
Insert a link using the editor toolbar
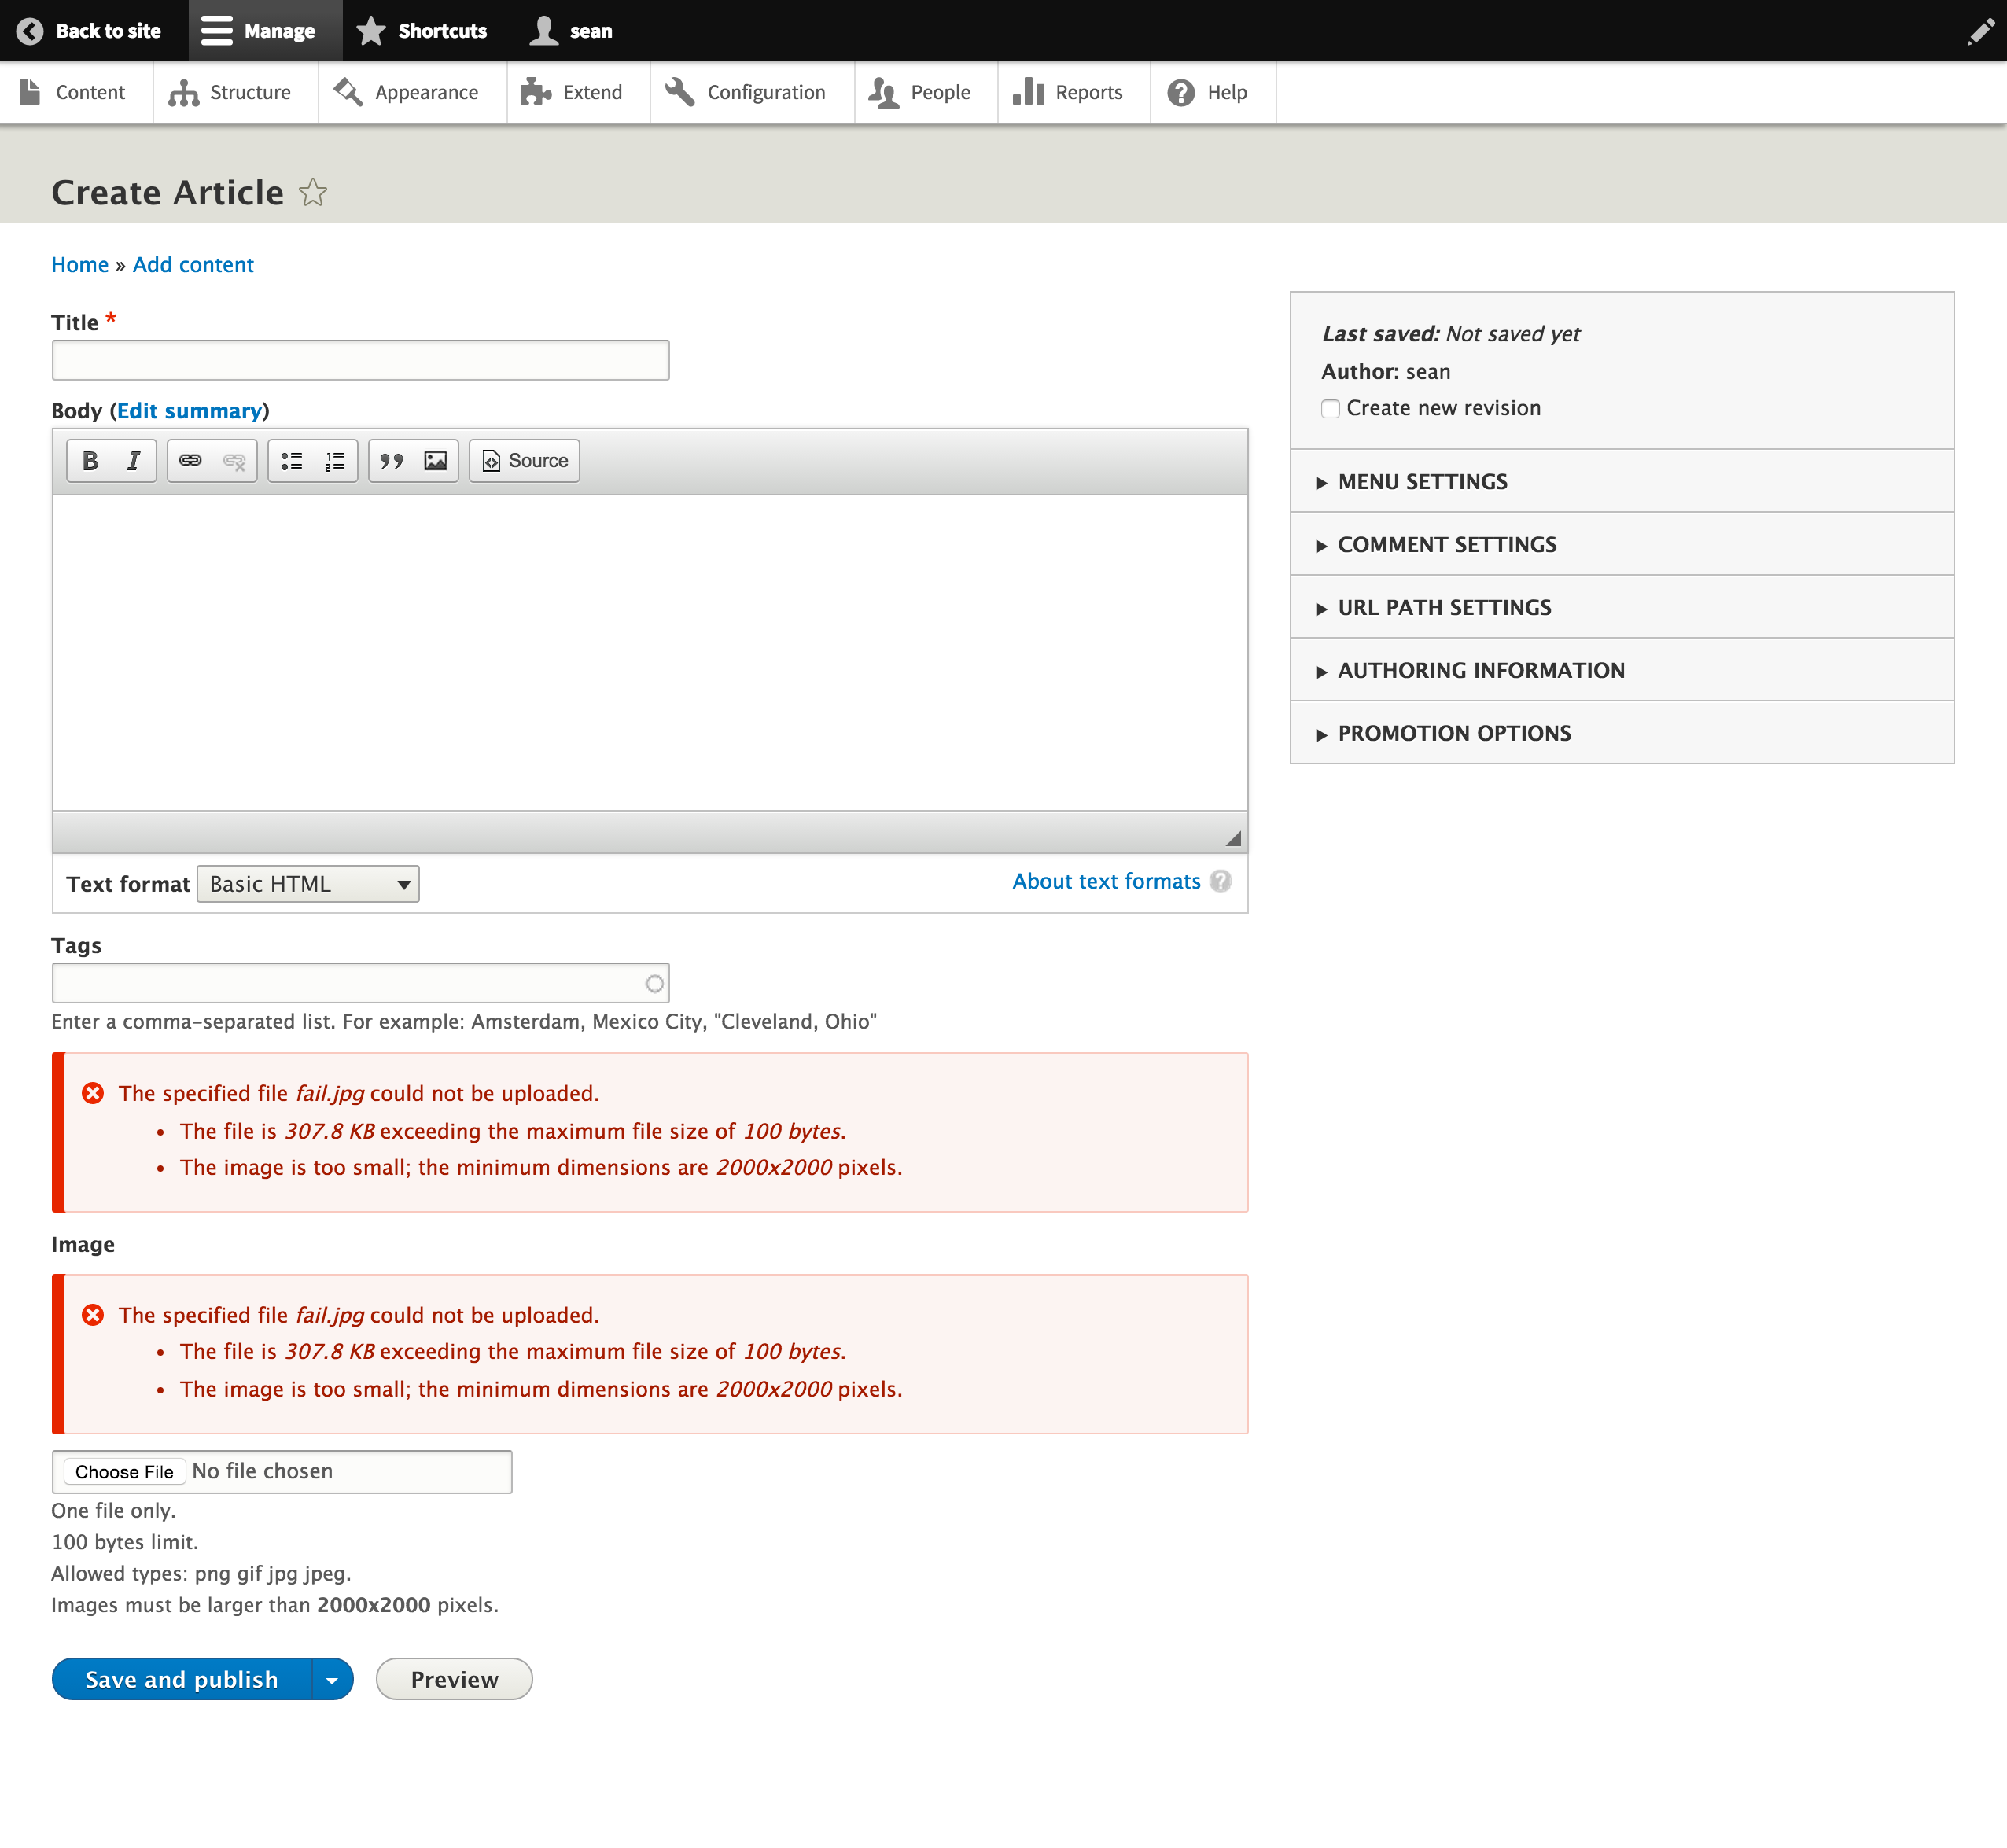pos(190,460)
